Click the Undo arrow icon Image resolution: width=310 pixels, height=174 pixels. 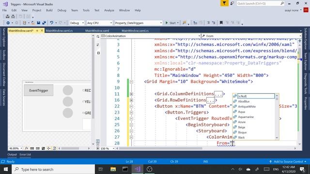[x=52, y=23]
